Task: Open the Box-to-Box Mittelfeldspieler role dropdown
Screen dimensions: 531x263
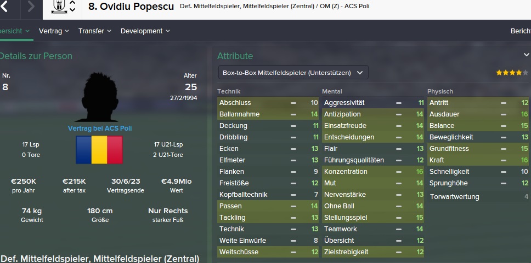Action: [293, 73]
